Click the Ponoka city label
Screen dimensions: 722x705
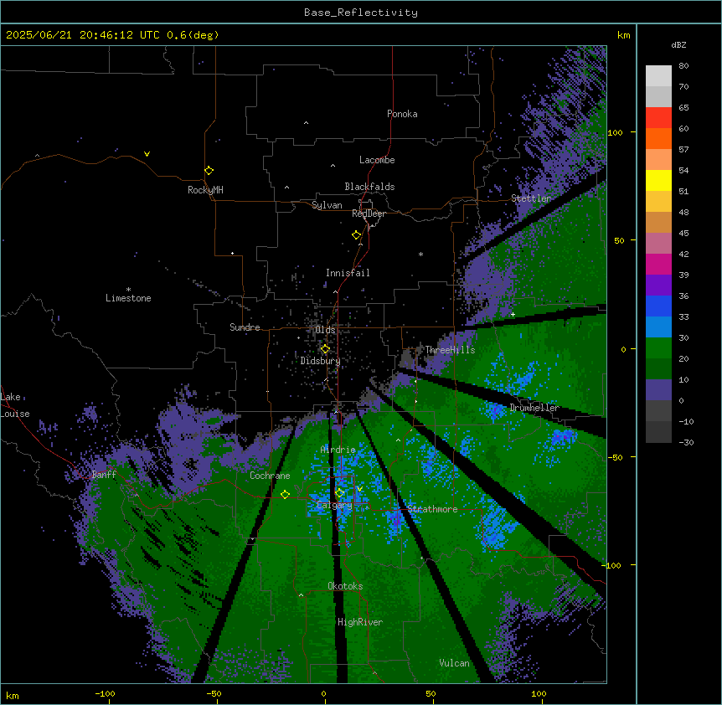click(x=402, y=114)
